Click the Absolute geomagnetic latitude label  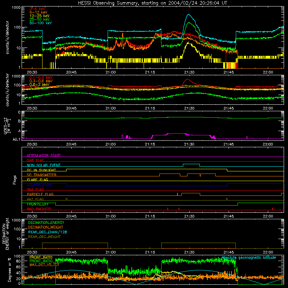249,258
